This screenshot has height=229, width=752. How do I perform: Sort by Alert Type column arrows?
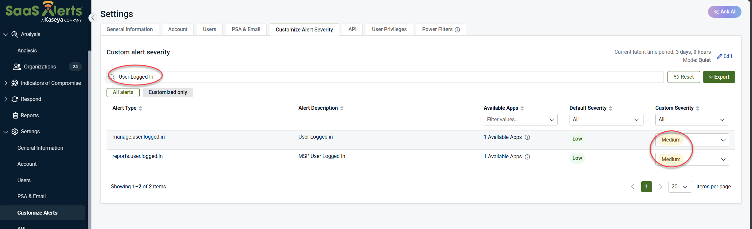[x=140, y=108]
